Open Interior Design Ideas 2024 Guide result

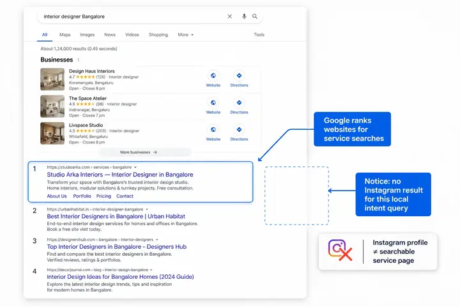click(120, 277)
